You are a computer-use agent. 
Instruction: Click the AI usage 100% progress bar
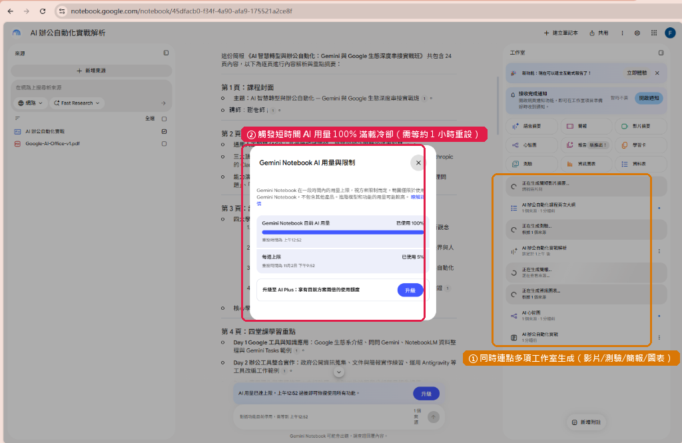(342, 232)
